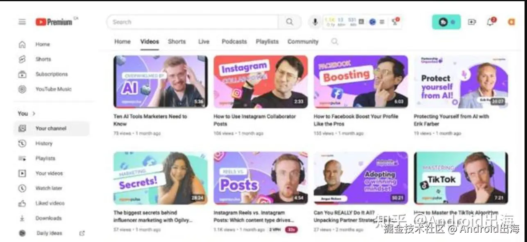The height and width of the screenshot is (242, 527).
Task: Open Facebook Boosting video thumbnail
Action: (361, 82)
